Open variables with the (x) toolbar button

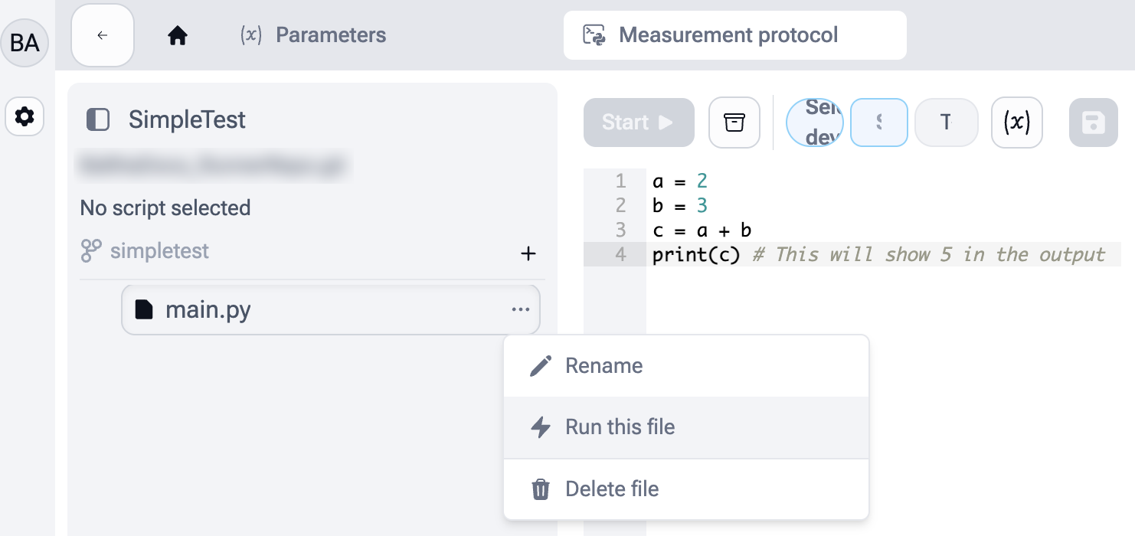point(1016,123)
